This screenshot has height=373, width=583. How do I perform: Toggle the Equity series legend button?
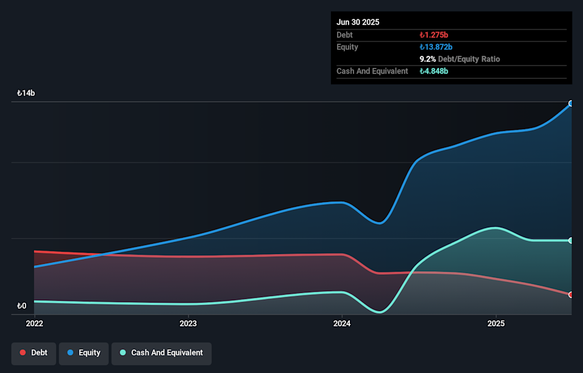click(x=83, y=353)
